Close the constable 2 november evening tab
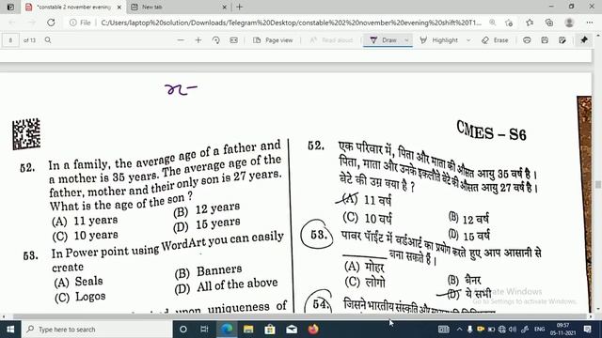 (119, 7)
